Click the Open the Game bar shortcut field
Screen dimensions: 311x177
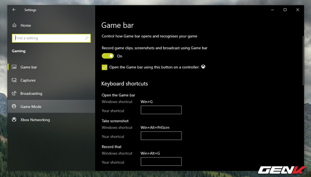(161, 110)
